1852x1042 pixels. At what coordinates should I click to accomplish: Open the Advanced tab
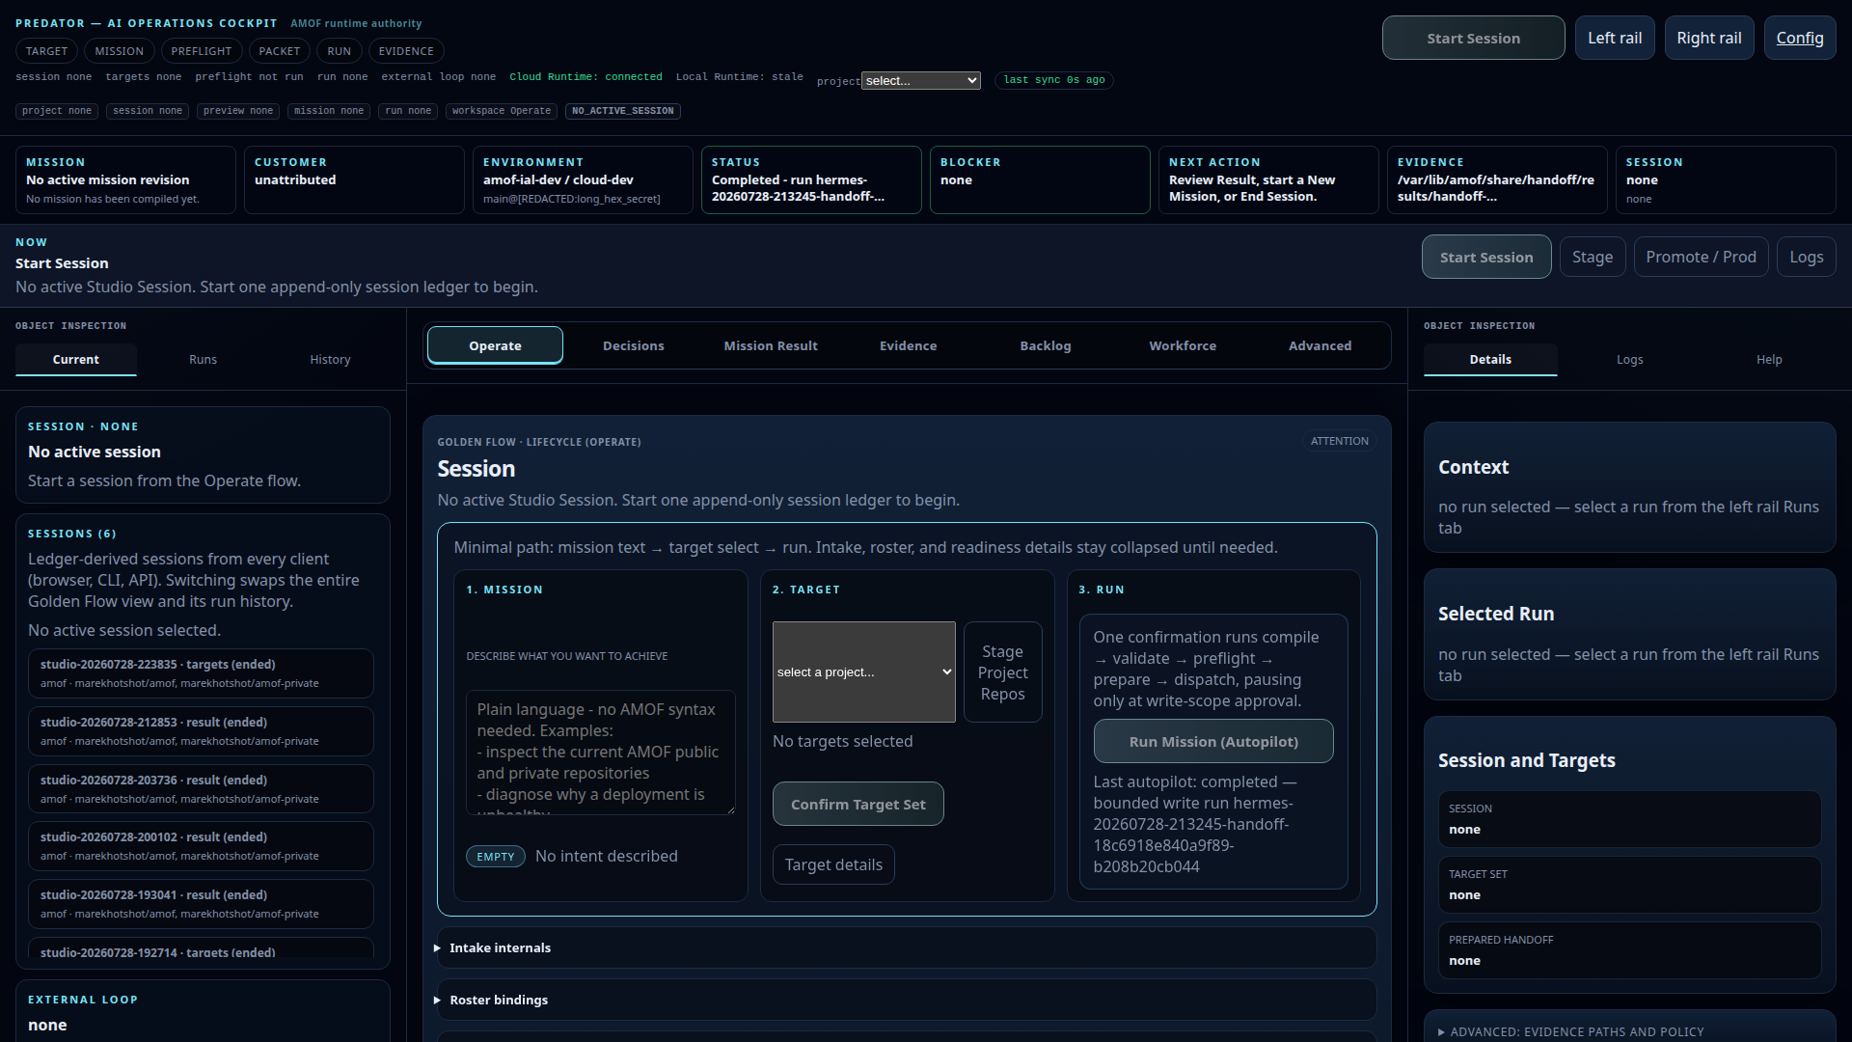coord(1320,345)
